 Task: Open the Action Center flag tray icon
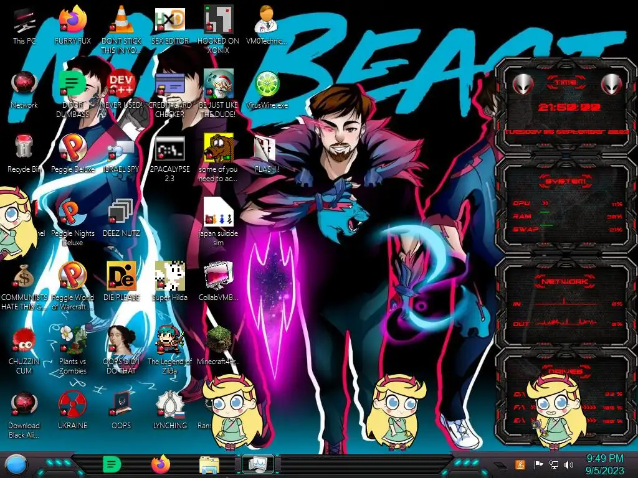click(538, 464)
